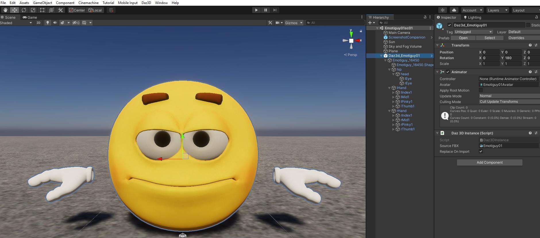Disable the Animator component checkbox
Image resolution: width=540 pixels, height=238 pixels.
[448, 72]
